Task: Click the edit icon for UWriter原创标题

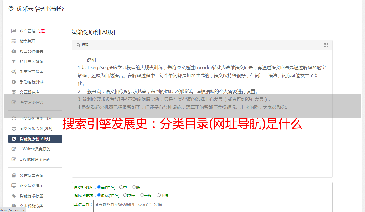Action: pos(14,159)
